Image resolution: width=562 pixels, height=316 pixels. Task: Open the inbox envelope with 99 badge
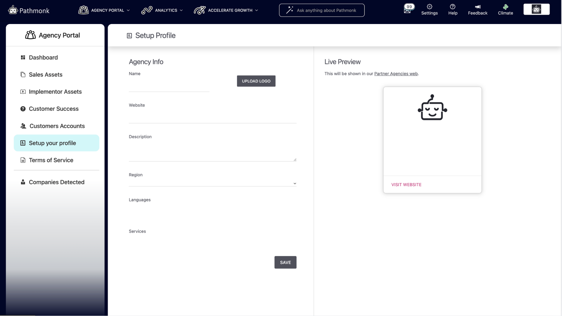click(407, 10)
